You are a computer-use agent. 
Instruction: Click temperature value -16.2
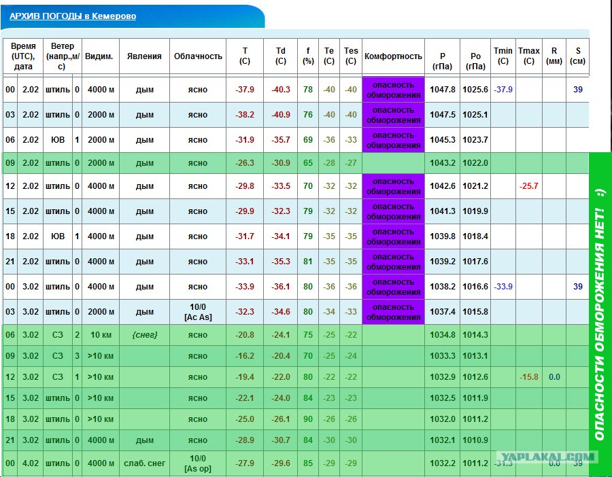pos(245,355)
